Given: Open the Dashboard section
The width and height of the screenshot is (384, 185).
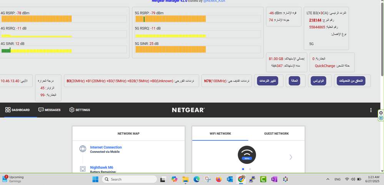Looking at the screenshot, I should click(17, 110).
